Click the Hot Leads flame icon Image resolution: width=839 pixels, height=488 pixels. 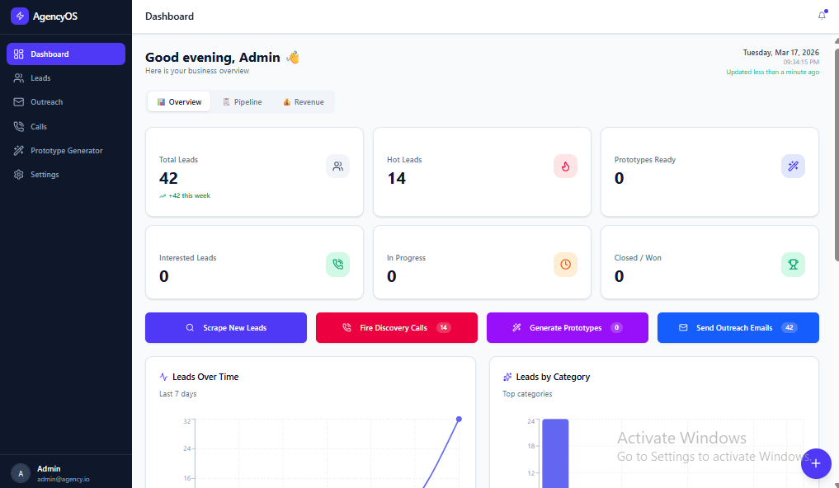point(565,167)
